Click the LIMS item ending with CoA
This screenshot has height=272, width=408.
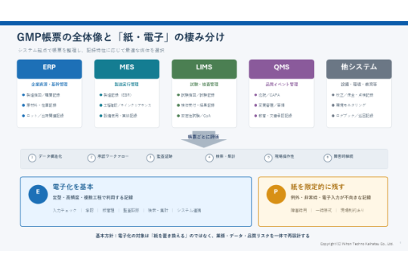[196, 116]
